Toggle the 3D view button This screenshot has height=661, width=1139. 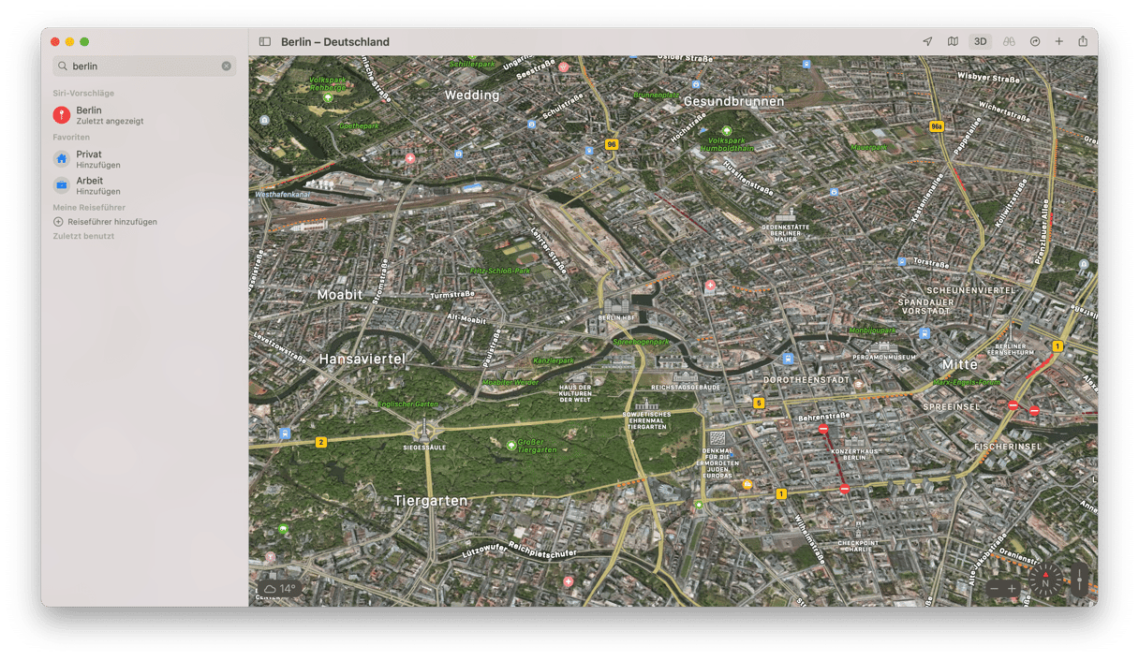pyautogui.click(x=980, y=42)
